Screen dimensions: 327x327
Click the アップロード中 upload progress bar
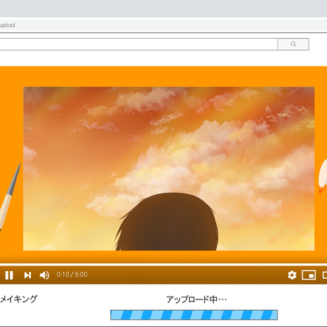(194, 315)
